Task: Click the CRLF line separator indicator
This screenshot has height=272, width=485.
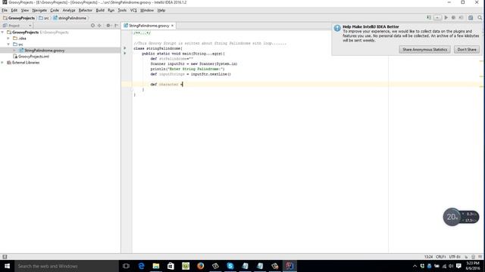Action: 440,257
